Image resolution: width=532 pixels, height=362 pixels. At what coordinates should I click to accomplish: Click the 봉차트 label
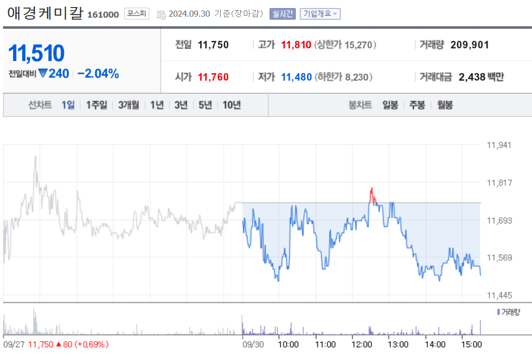coord(360,105)
